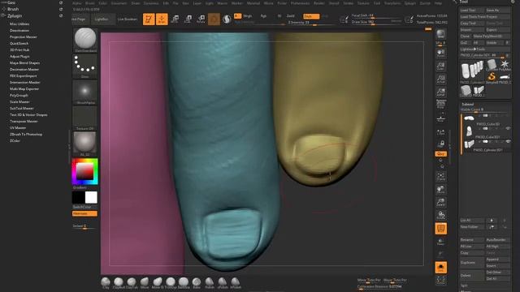Screen dimensions: 520x292
Task: Click the Zoom3D icon in right shelf
Action: click(x=440, y=202)
